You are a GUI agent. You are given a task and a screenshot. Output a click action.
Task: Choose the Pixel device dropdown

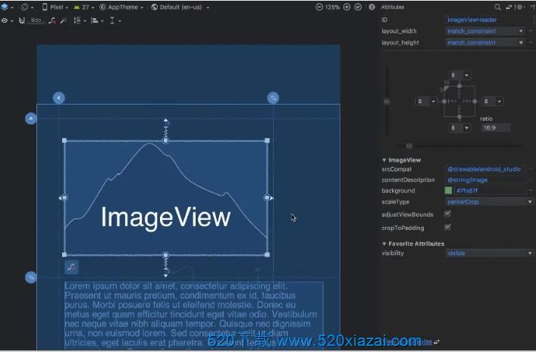[x=55, y=7]
